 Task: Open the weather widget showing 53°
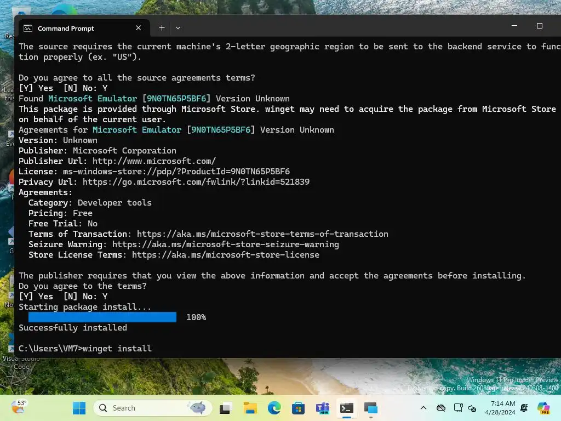pos(19,407)
